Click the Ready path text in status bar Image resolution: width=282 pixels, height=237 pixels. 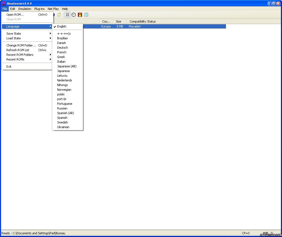(33, 233)
